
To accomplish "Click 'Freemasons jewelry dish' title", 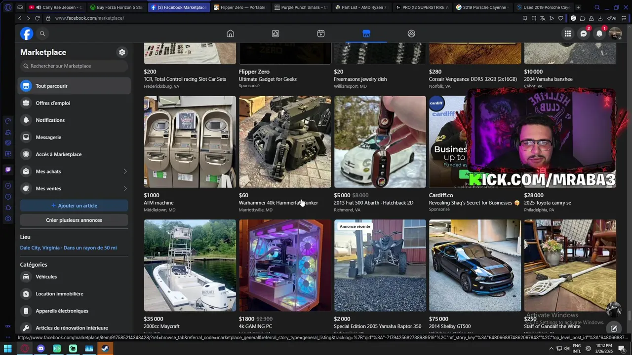I will point(360,79).
